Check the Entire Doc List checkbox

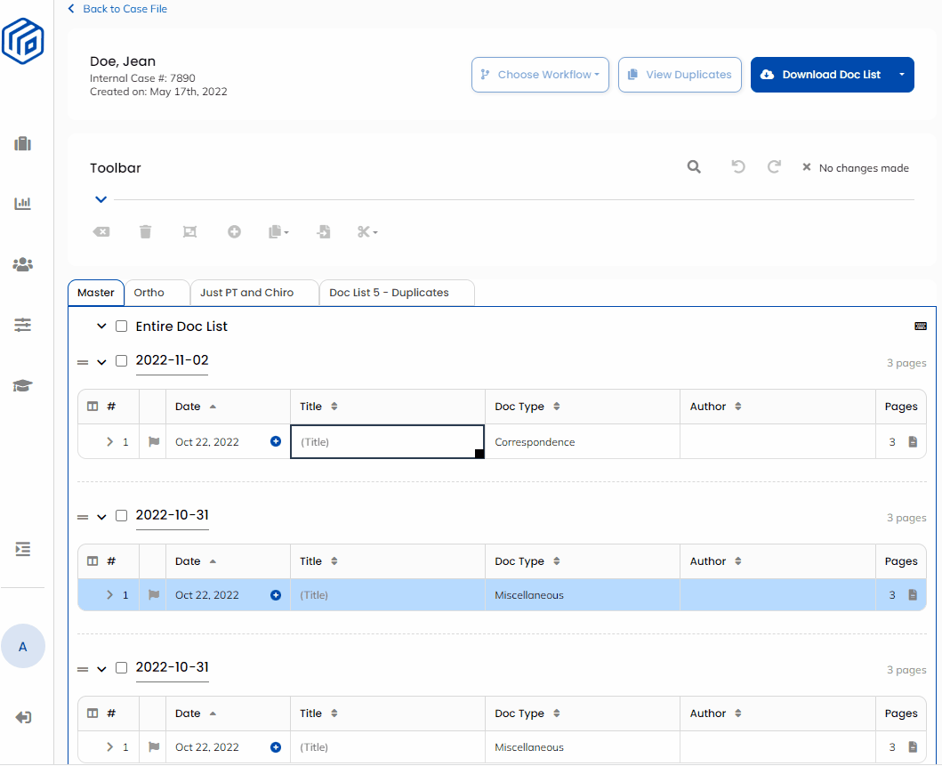pos(122,327)
